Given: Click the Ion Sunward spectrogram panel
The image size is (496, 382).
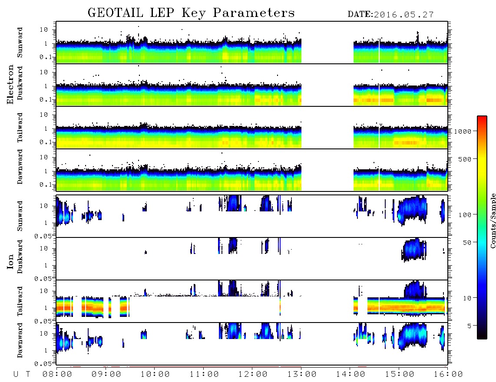Looking at the screenshot, I should point(252,216).
